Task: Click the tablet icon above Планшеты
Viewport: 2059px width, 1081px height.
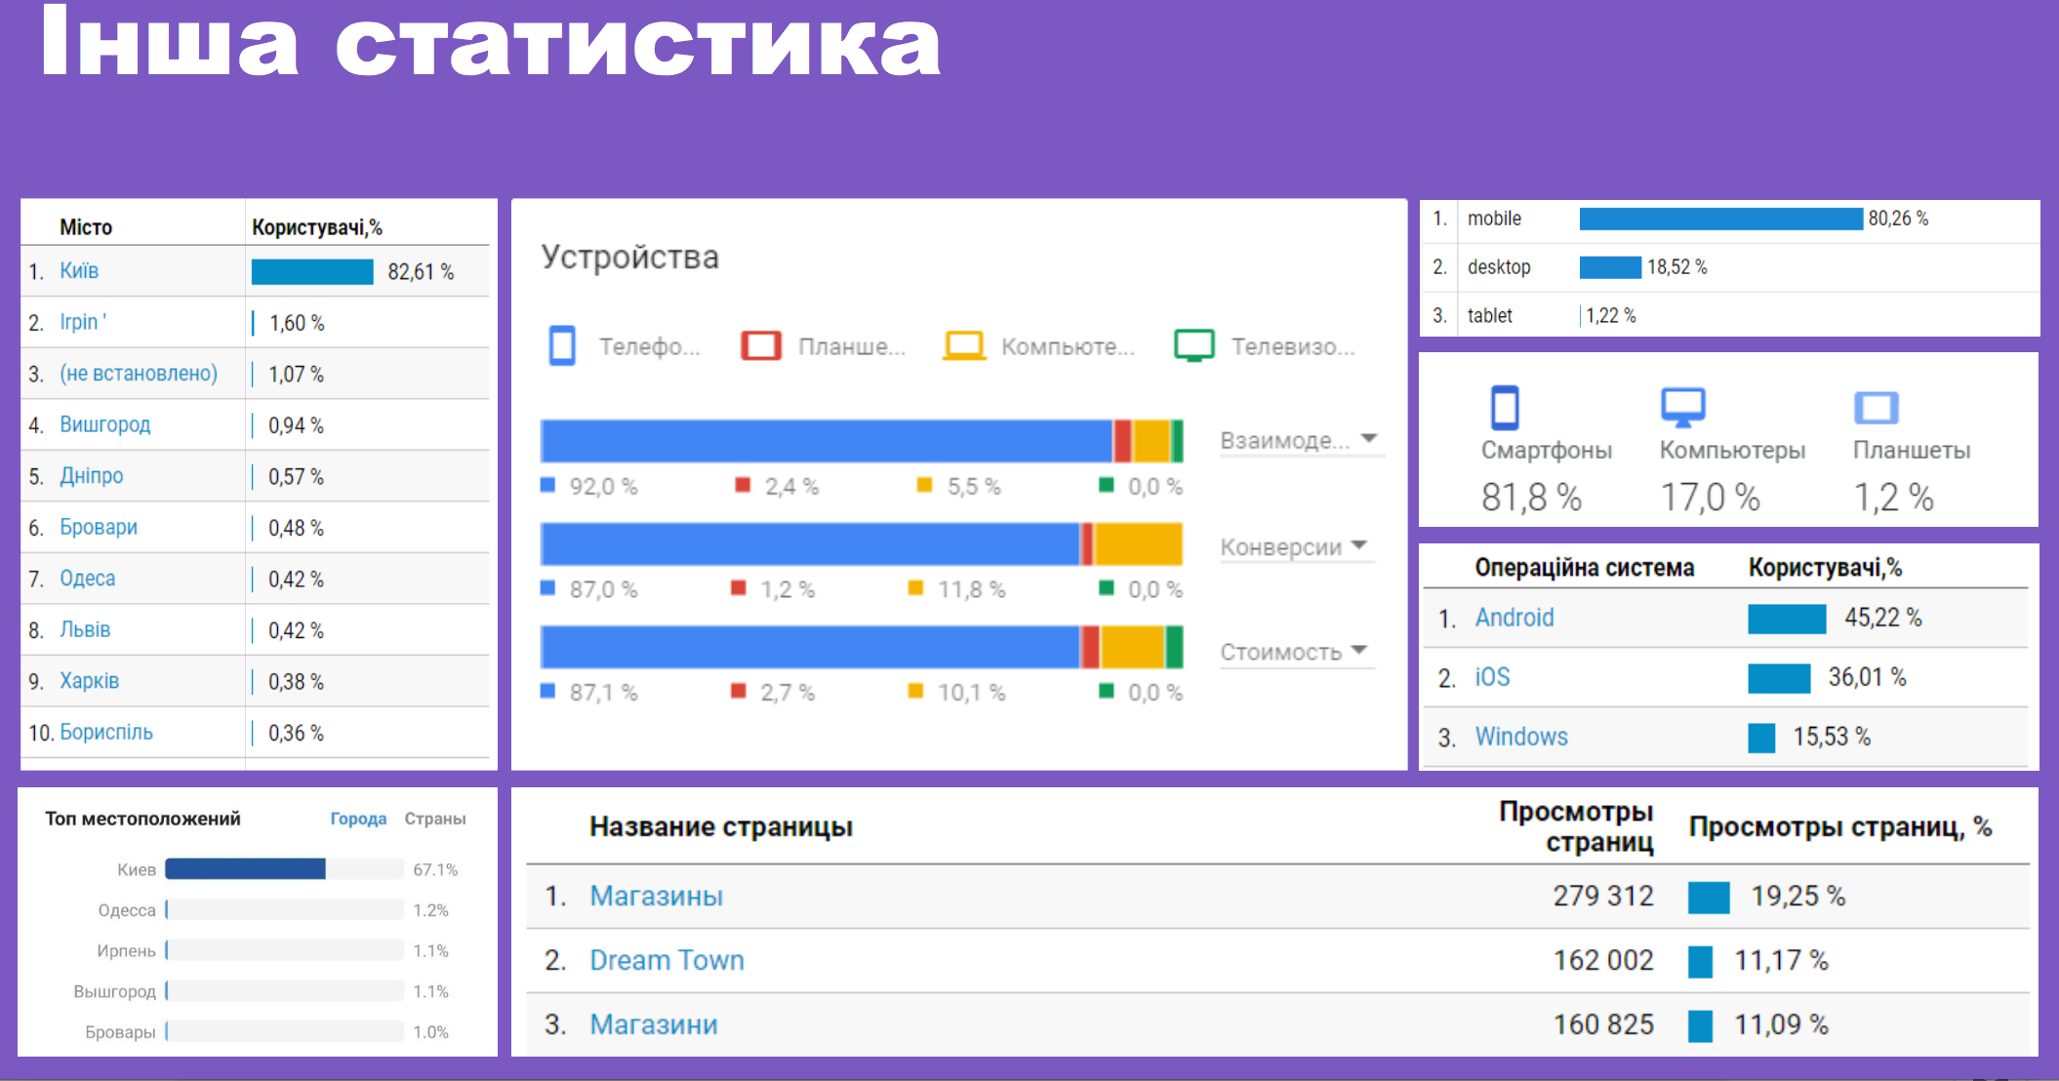Action: coord(1876,407)
